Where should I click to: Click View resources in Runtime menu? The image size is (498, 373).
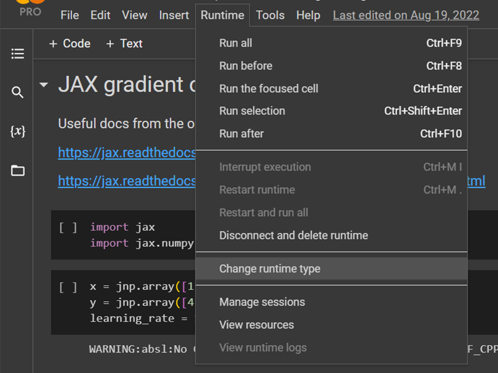(x=256, y=325)
